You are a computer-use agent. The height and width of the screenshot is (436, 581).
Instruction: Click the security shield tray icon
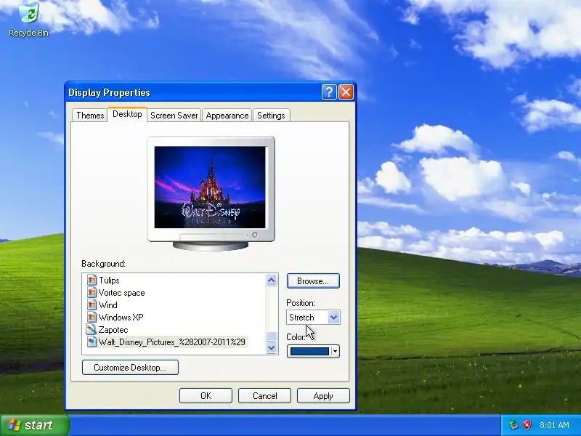point(527,425)
